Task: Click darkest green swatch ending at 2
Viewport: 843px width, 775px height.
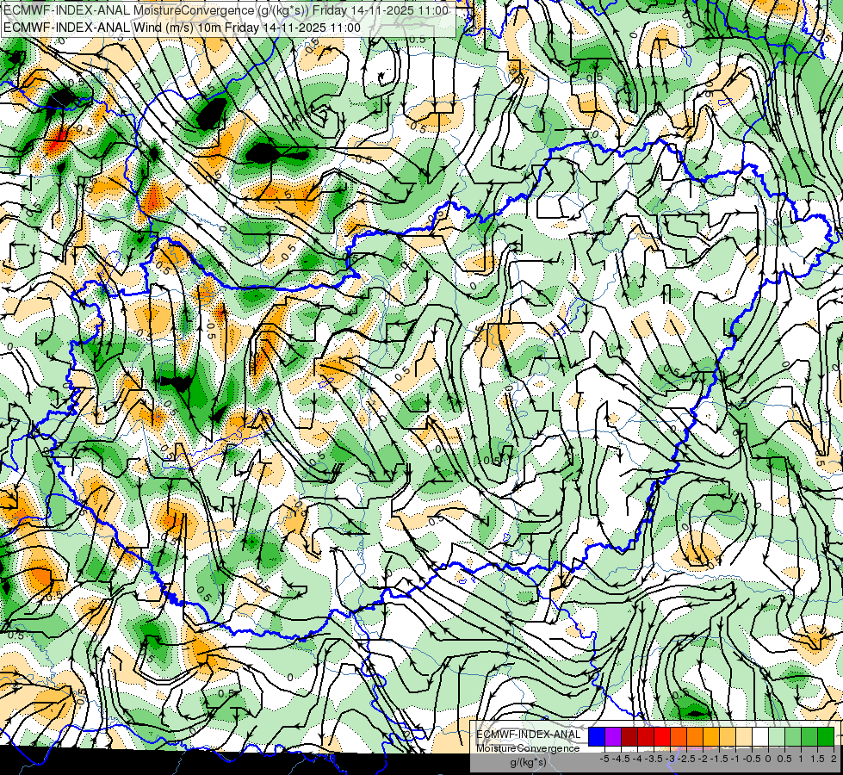Action: pyautogui.click(x=826, y=736)
